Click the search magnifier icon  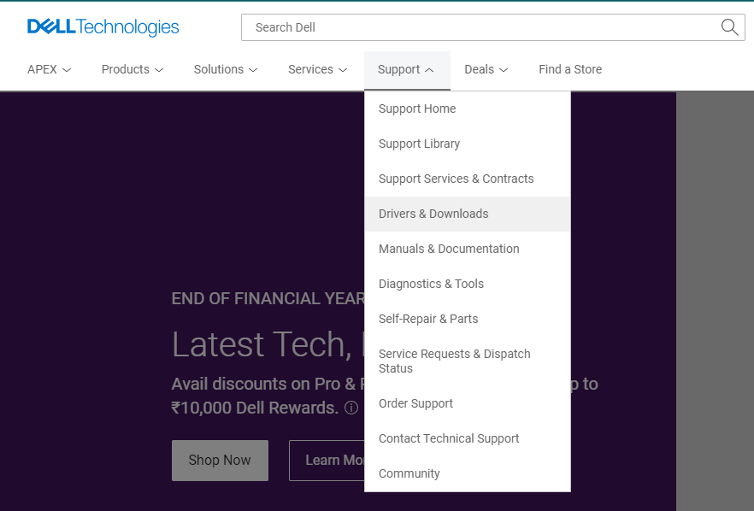click(x=728, y=26)
